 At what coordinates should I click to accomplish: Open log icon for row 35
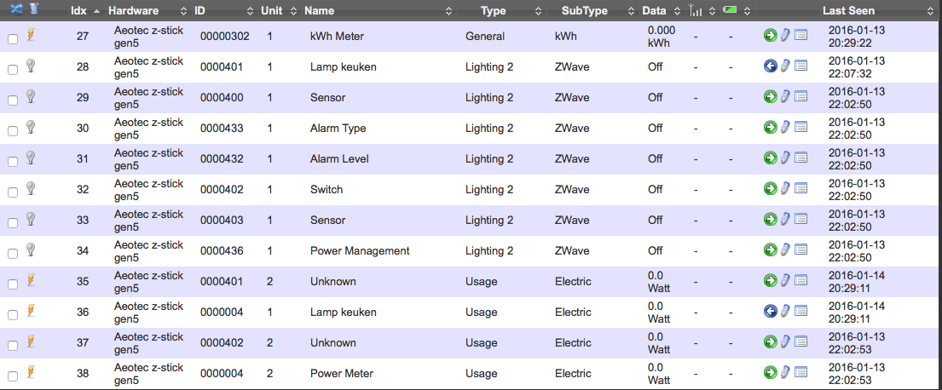800,281
